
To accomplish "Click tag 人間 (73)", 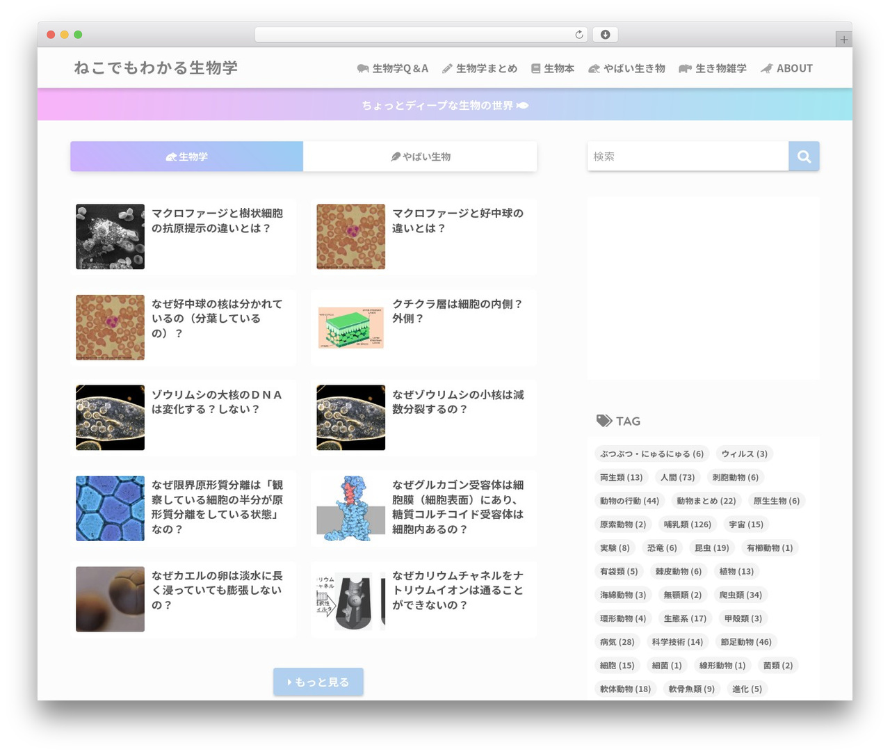I will click(x=677, y=477).
